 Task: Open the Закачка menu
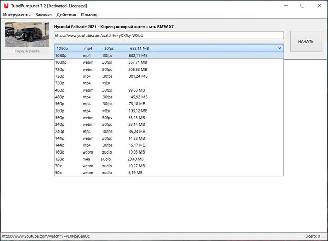[44, 15]
